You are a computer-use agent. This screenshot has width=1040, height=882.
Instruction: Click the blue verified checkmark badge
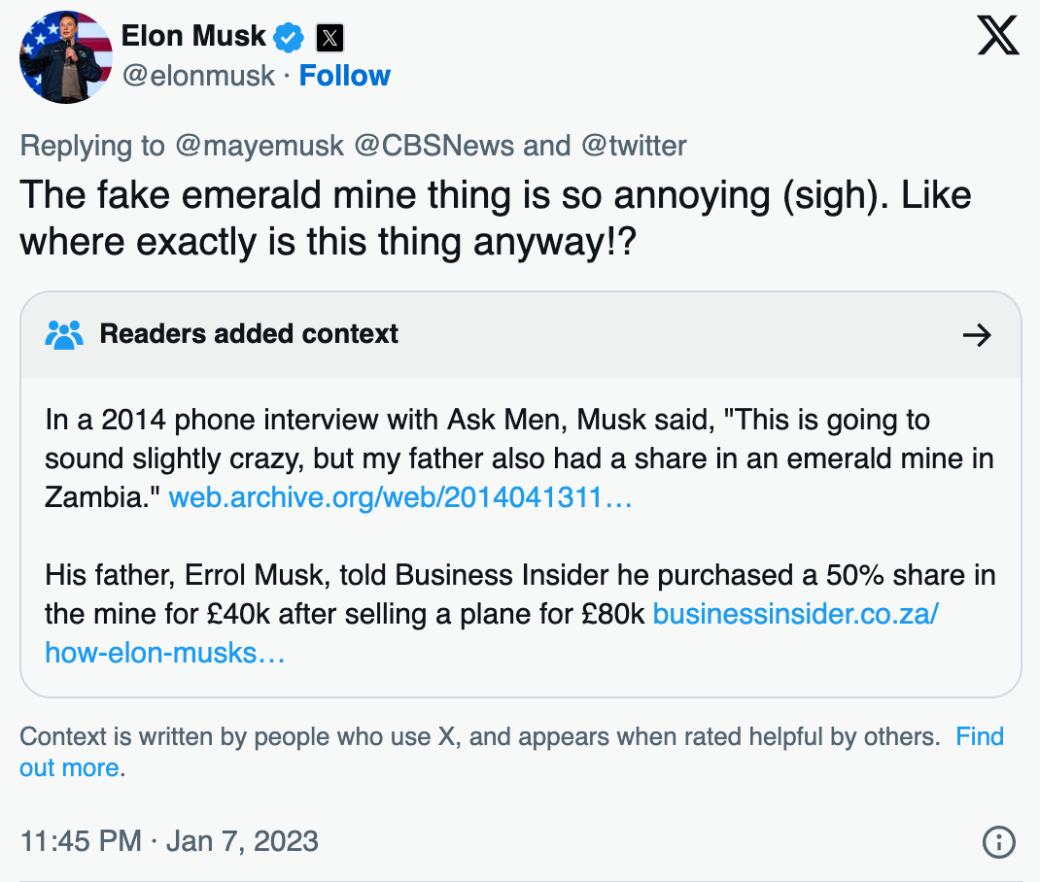tap(289, 37)
